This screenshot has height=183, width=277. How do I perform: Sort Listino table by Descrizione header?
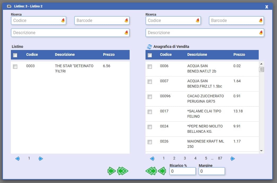(x=65, y=54)
